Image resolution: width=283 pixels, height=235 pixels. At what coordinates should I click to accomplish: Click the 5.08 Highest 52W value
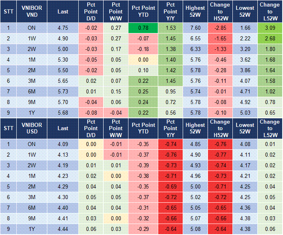[x=195, y=229]
